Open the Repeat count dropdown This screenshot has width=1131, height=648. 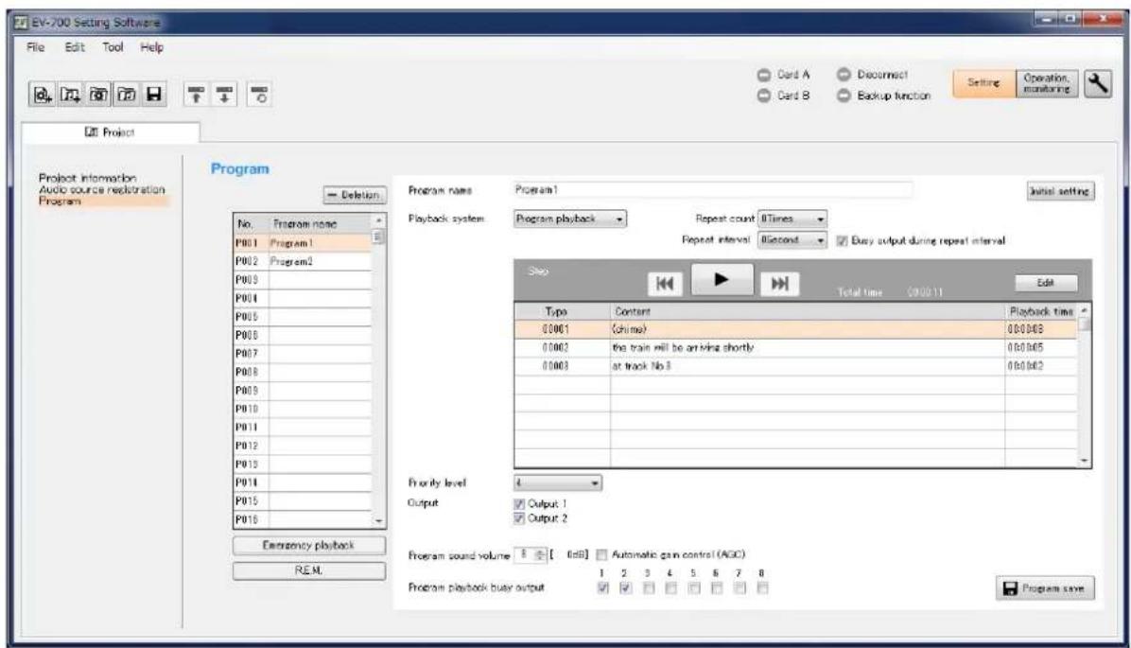[792, 219]
